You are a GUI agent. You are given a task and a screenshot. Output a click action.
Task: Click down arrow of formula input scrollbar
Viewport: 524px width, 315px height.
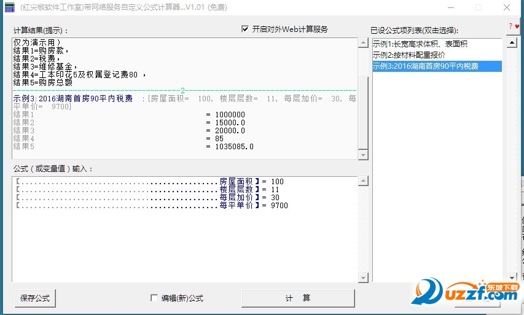(x=363, y=278)
